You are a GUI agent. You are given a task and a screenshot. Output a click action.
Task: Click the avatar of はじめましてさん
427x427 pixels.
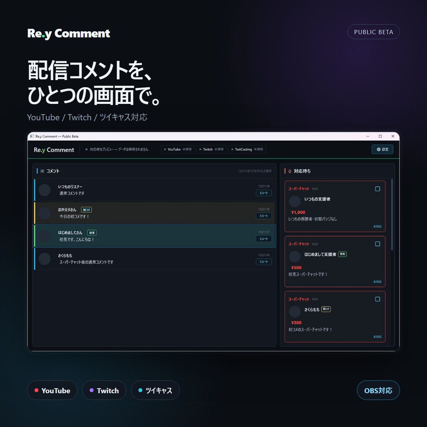(x=44, y=236)
